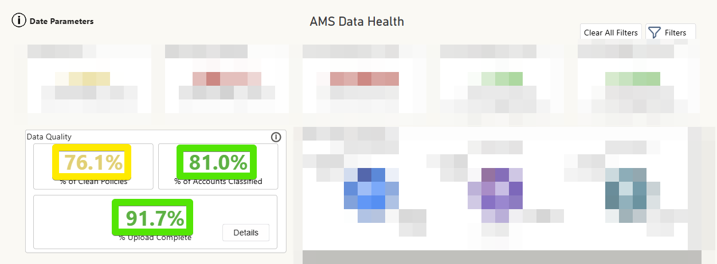Click the Date Parameters label
Viewport: 717px width, 264px height.
61,22
